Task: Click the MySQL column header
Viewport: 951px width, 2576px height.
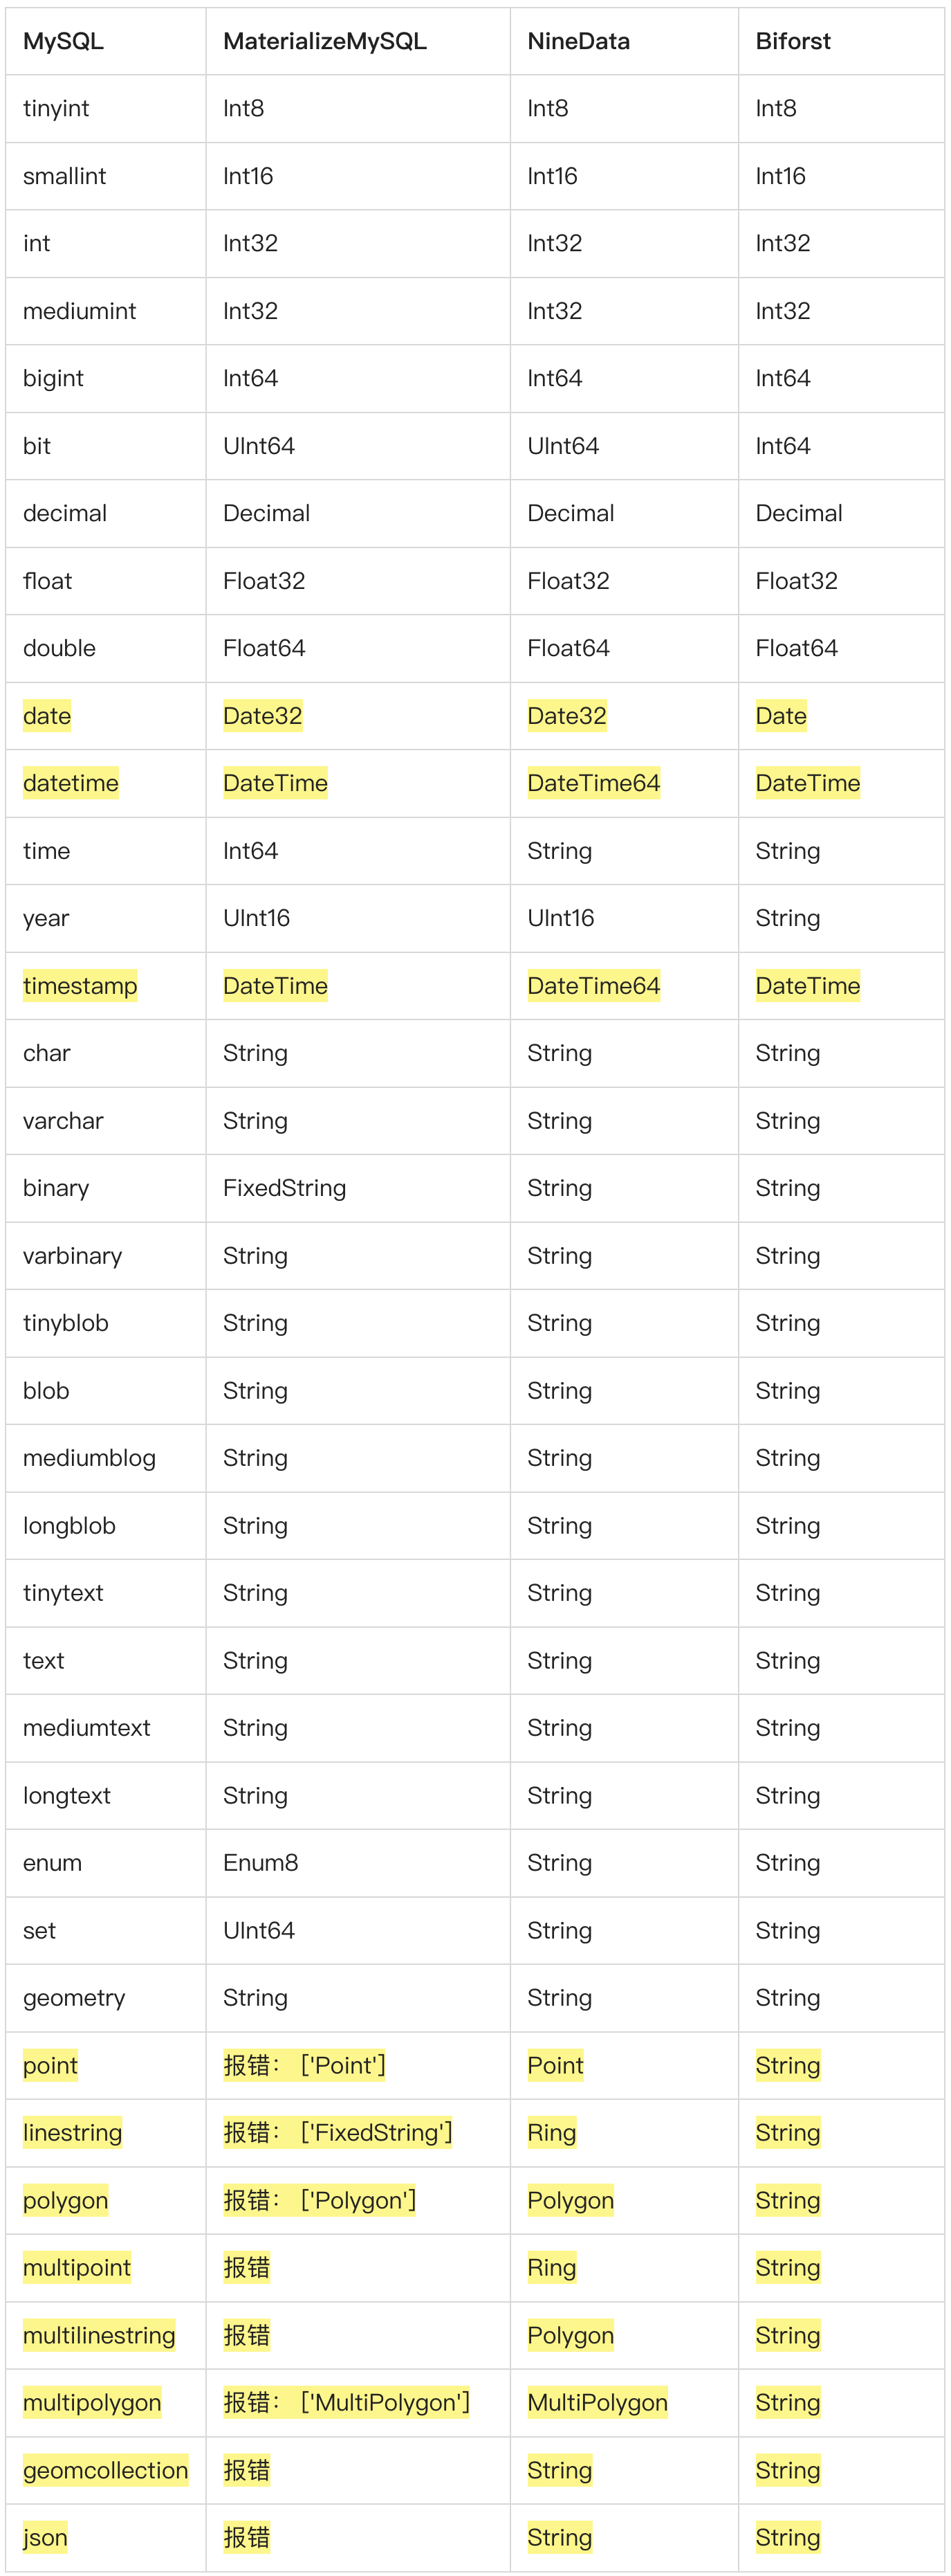Action: click(63, 41)
